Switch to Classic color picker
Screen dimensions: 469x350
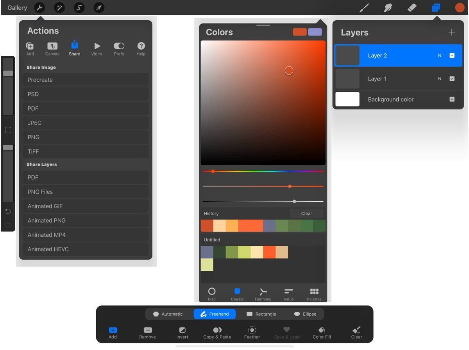click(x=237, y=294)
